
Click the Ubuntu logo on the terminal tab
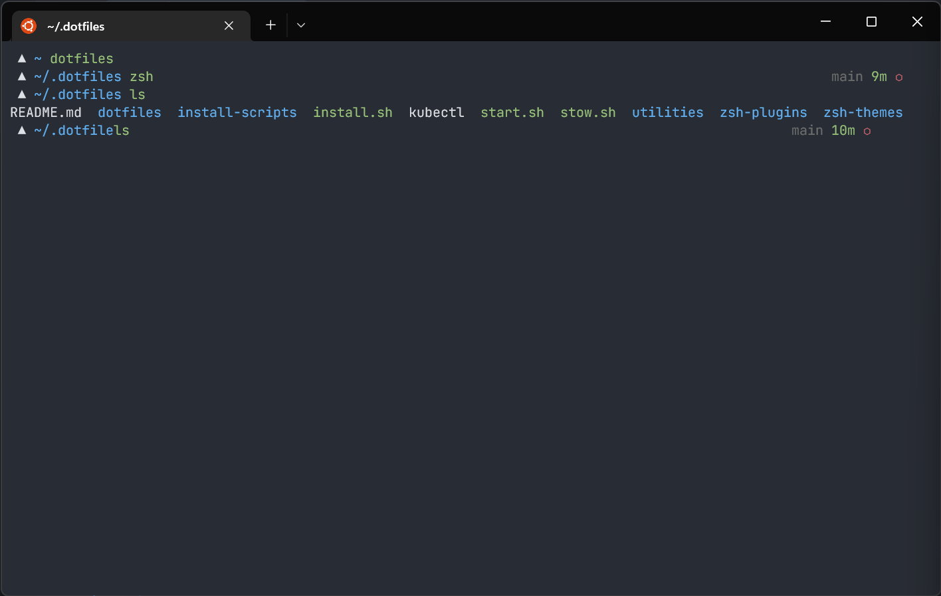[x=27, y=25]
